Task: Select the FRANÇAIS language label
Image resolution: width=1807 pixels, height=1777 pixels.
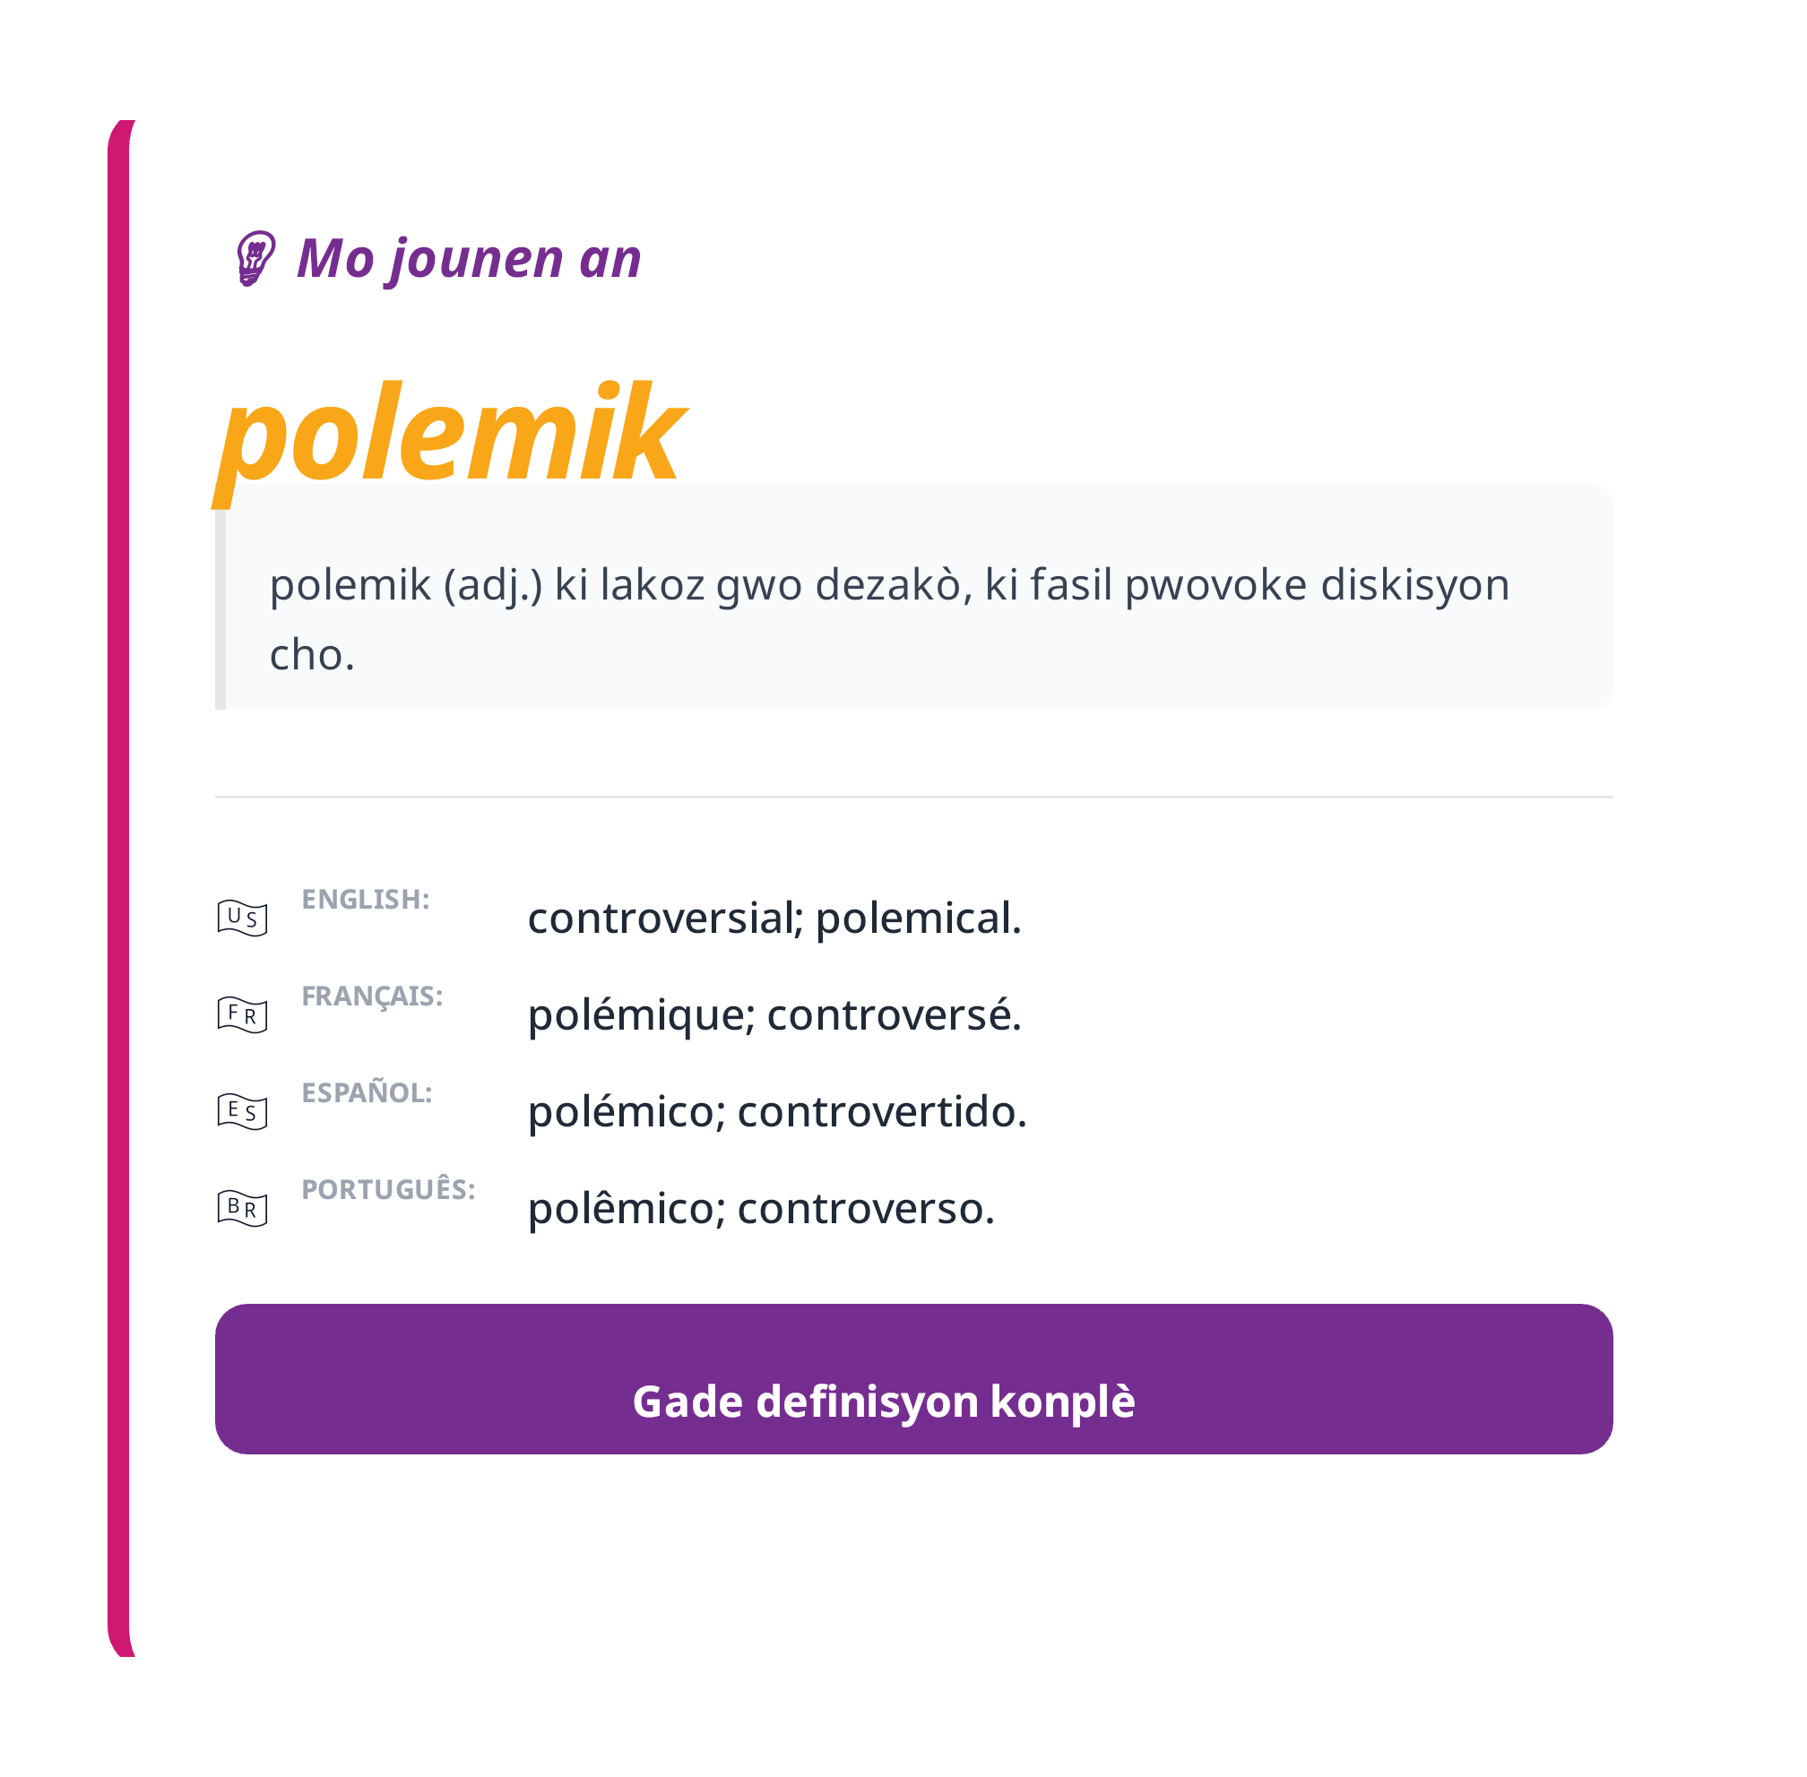Action: (x=372, y=996)
